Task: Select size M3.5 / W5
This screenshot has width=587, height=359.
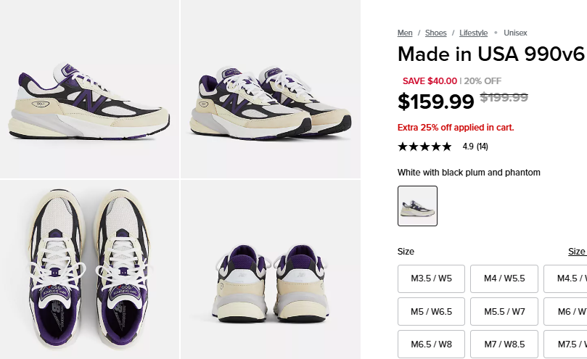Action: click(x=432, y=278)
